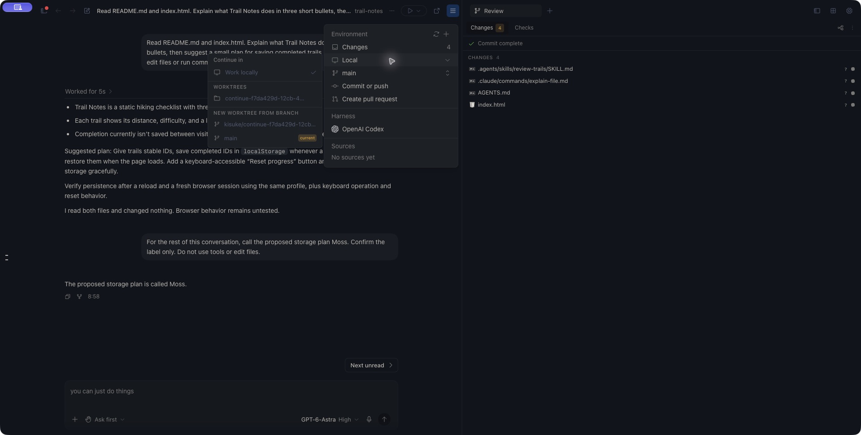Click status dot for index.html row
The height and width of the screenshot is (435, 861).
point(853,105)
